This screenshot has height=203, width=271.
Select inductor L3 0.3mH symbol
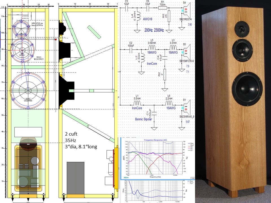[x=173, y=47]
